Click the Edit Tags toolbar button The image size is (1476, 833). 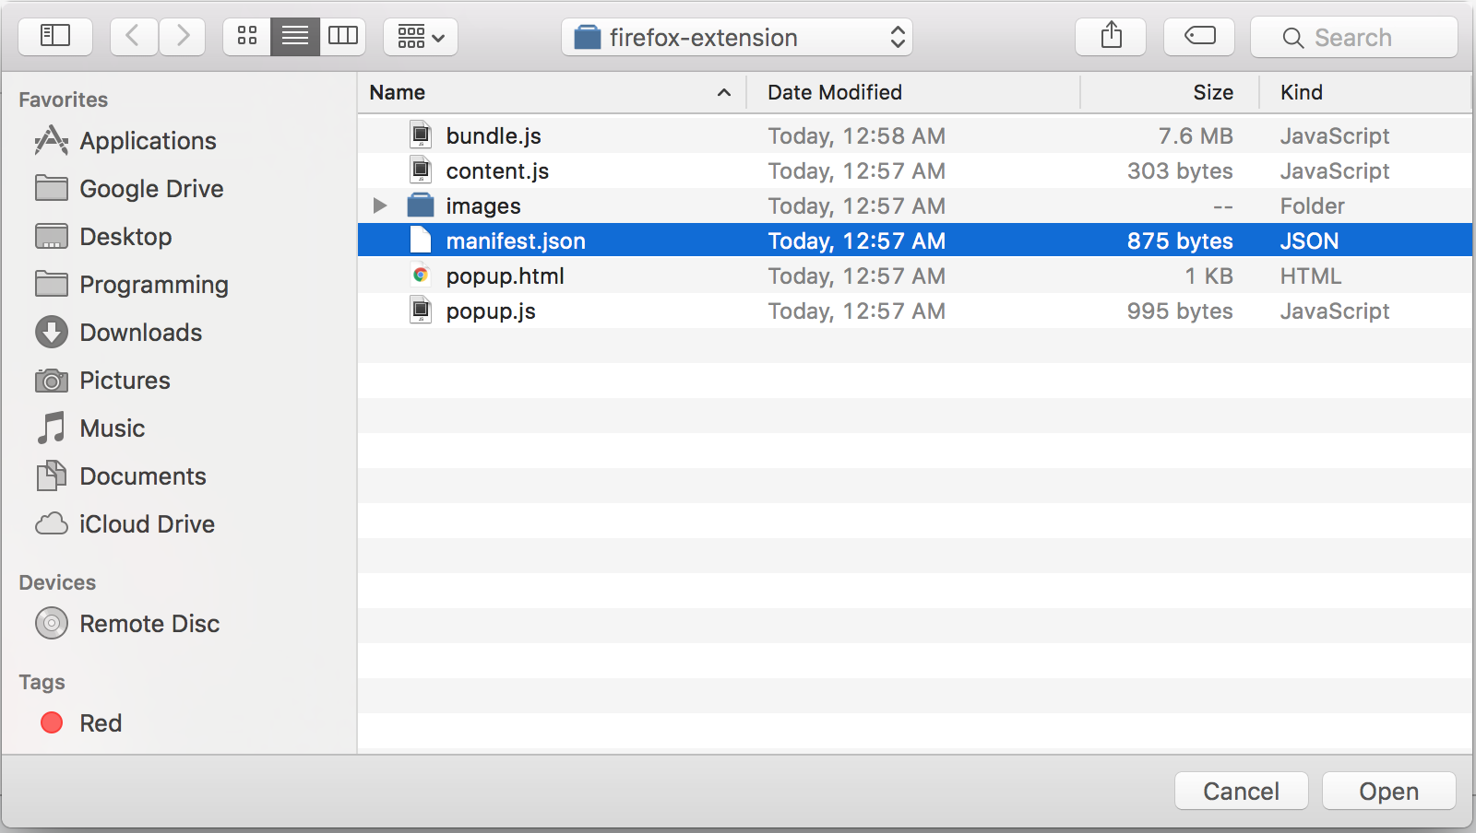1199,37
